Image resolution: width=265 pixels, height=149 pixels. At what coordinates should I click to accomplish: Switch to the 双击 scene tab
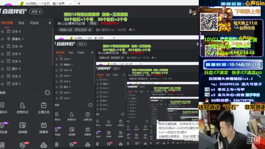21,23
